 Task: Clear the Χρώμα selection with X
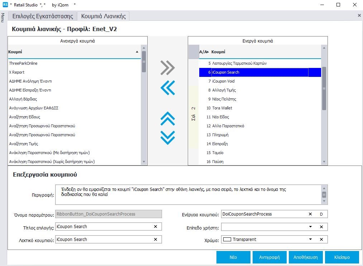(321, 240)
